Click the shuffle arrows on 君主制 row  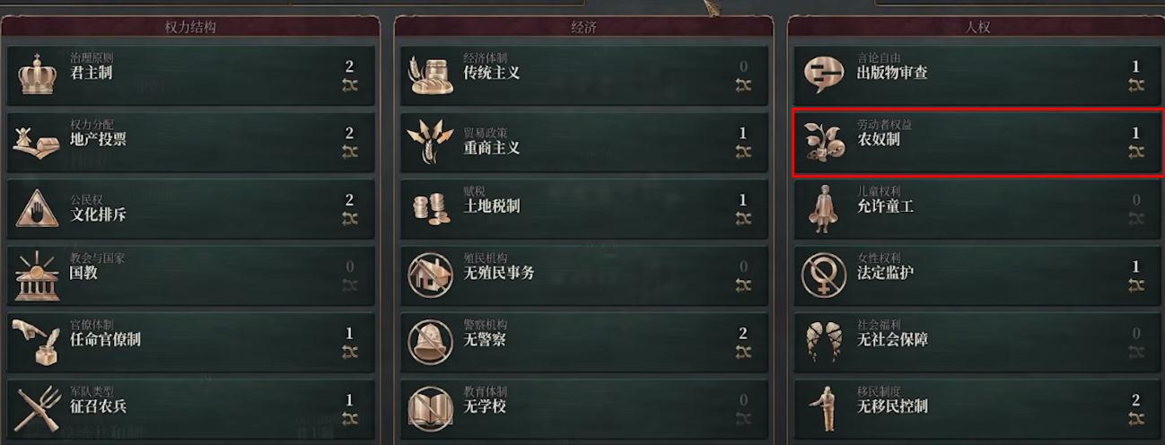[350, 84]
